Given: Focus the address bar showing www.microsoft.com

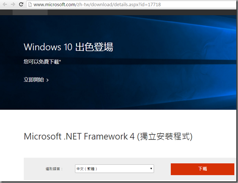Looking at the screenshot, I should [131, 5].
